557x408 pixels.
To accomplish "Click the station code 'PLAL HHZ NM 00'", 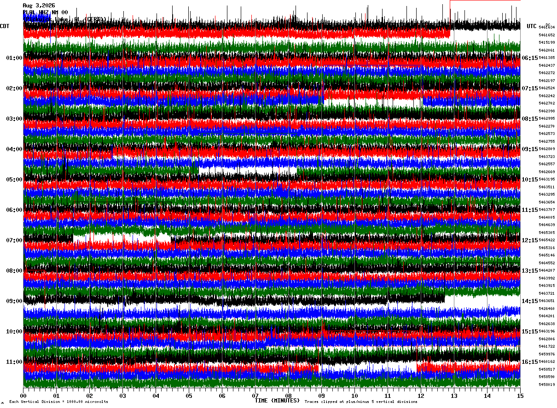I will pos(45,12).
